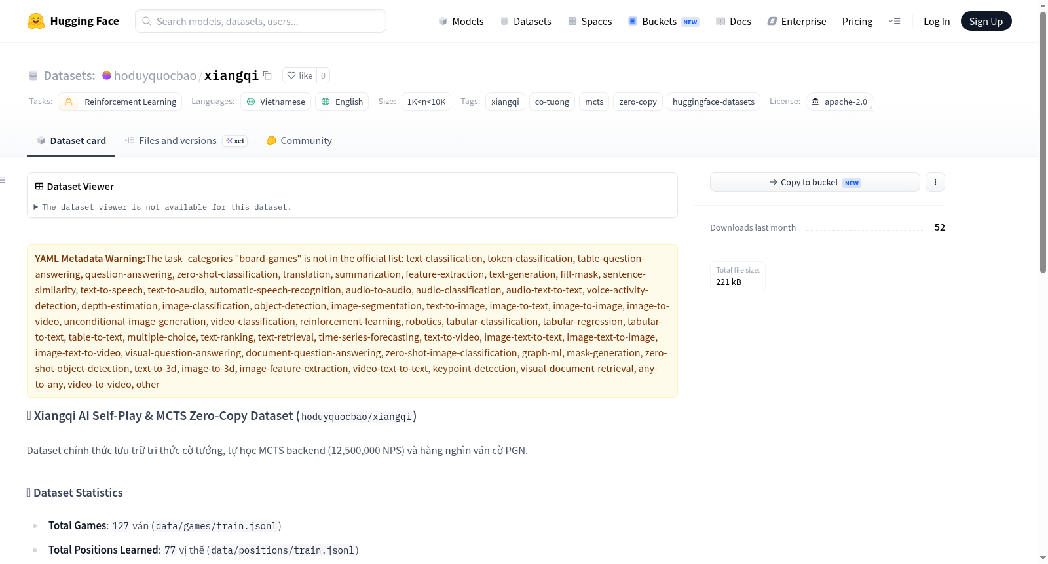Filter by Vietnamese language tag
1048x564 pixels.
(276, 102)
